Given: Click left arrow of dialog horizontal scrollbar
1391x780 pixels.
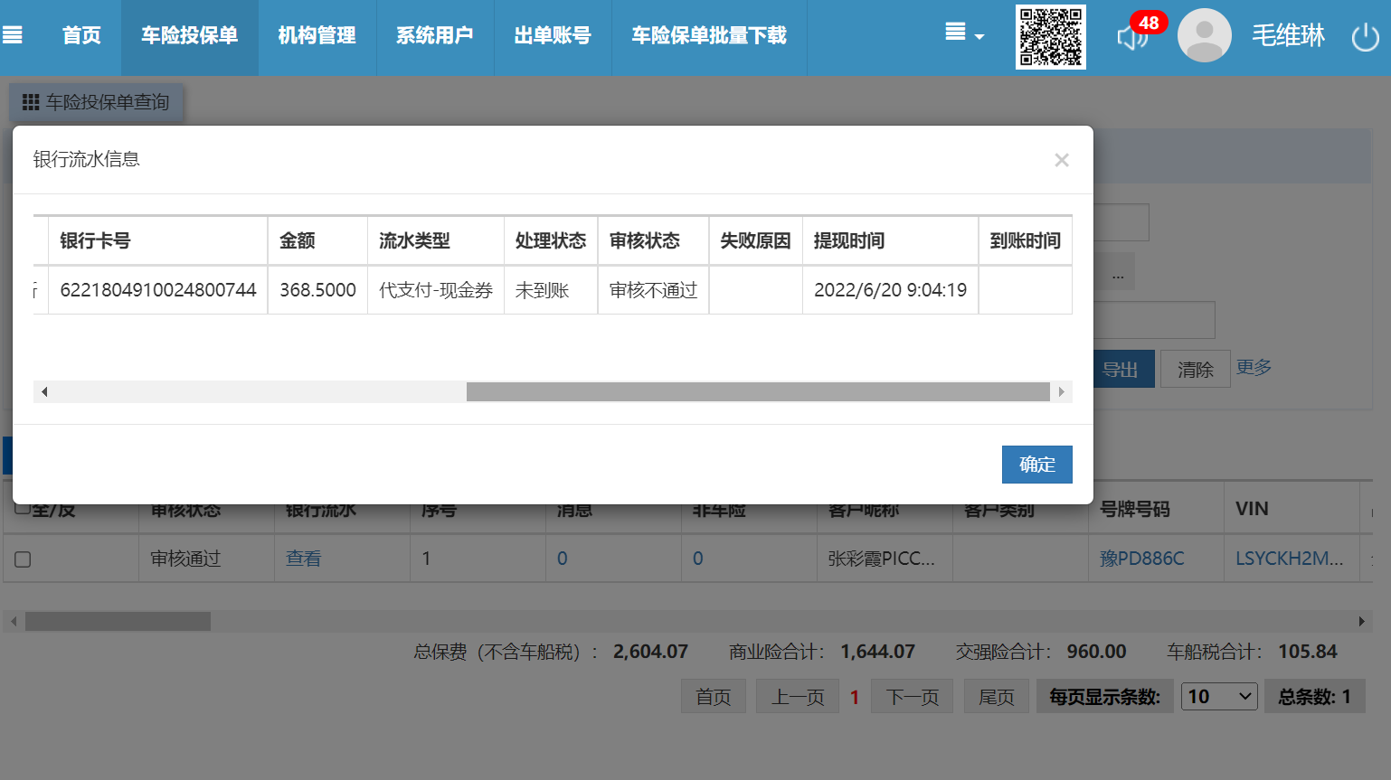Looking at the screenshot, I should click(43, 391).
